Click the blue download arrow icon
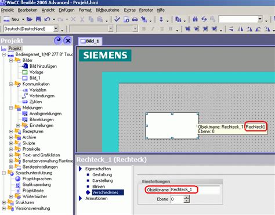This screenshot has width=275, height=215. (161, 19)
